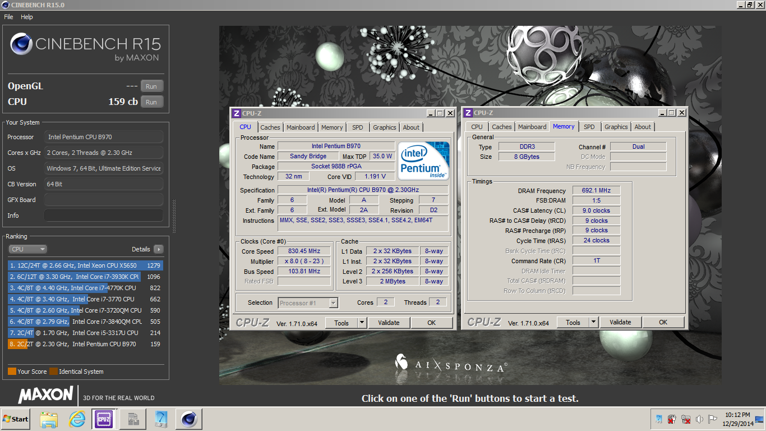This screenshot has height=431, width=766.
Task: Open the Windows Start menu
Action: point(16,419)
